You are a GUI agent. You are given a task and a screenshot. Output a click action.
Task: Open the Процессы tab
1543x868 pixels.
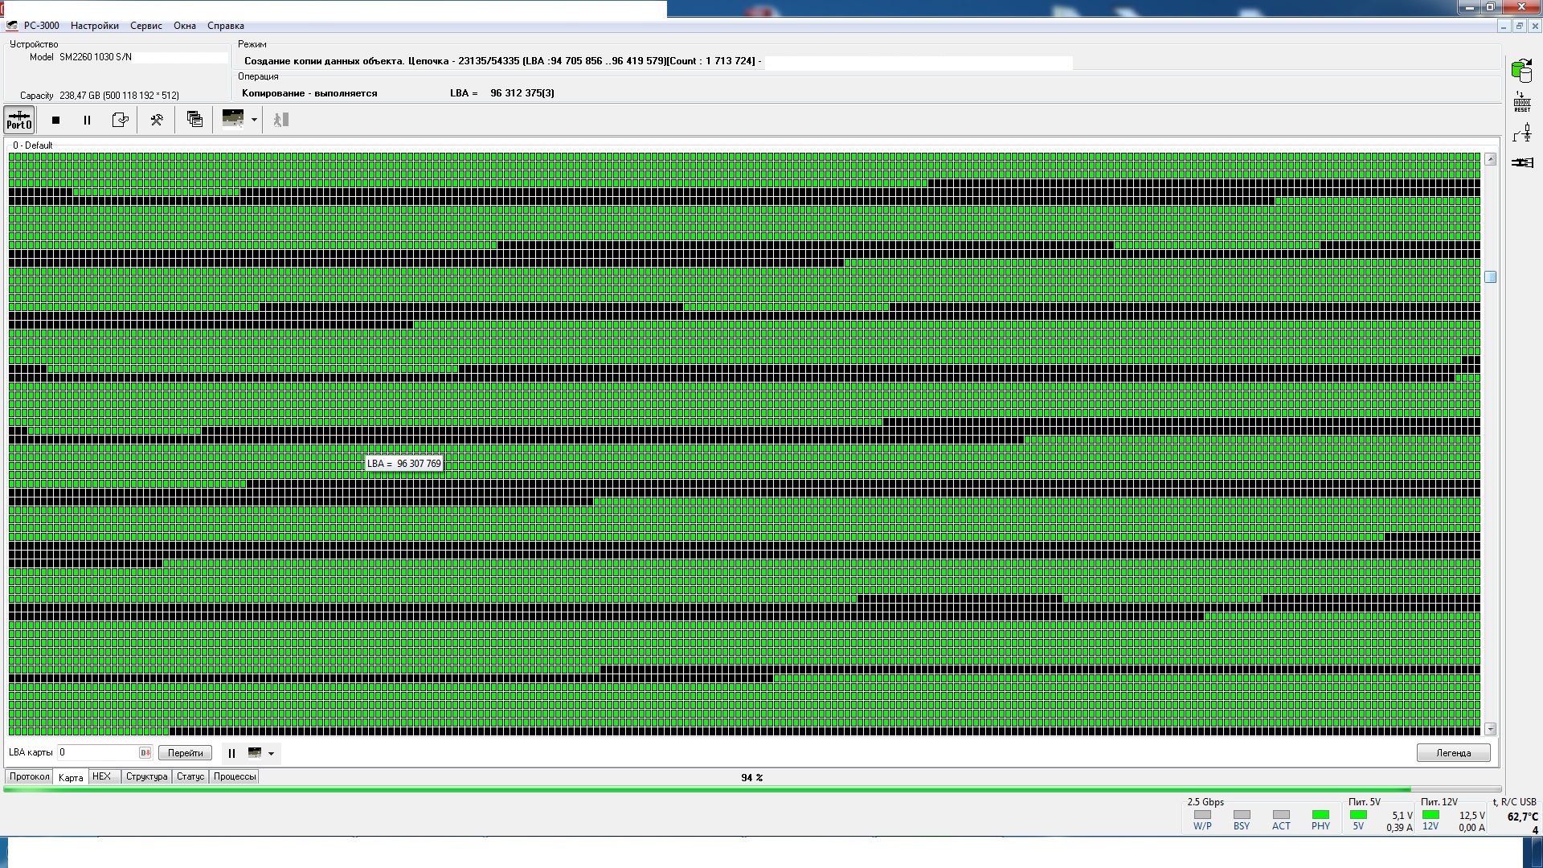[x=235, y=776]
